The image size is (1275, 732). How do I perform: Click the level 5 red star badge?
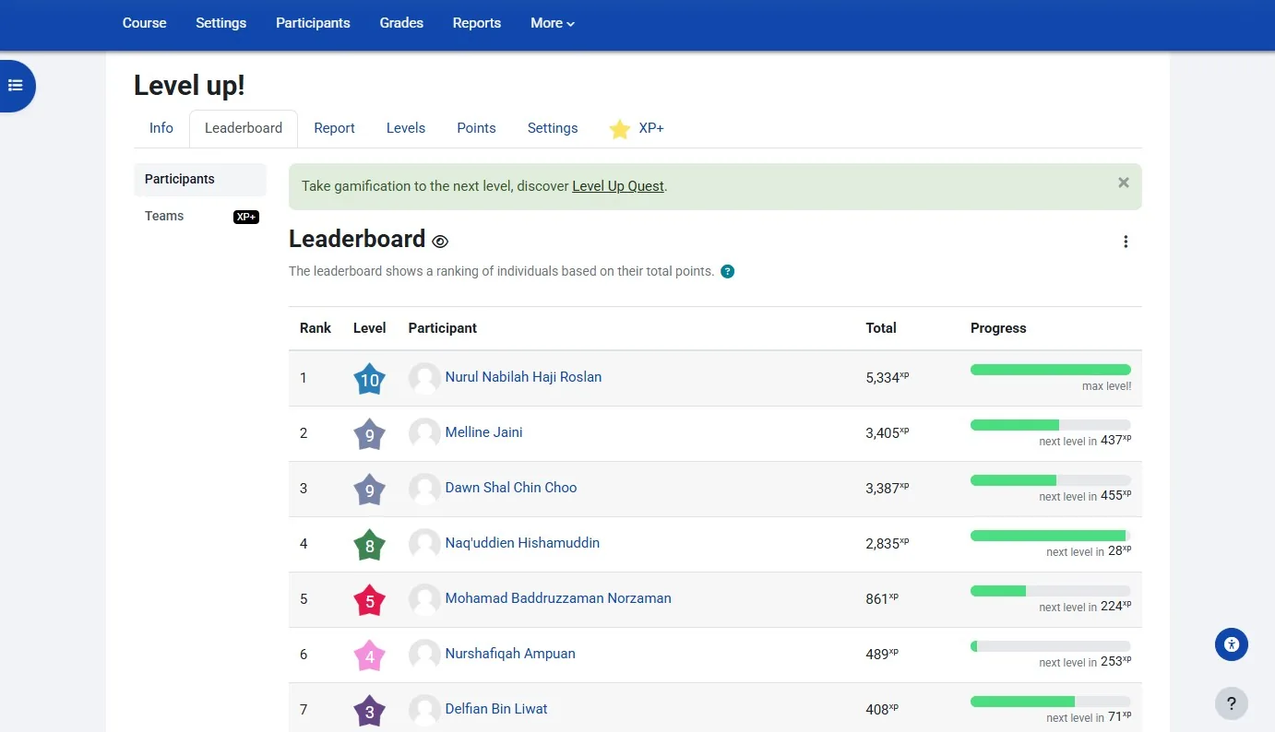pyautogui.click(x=369, y=599)
